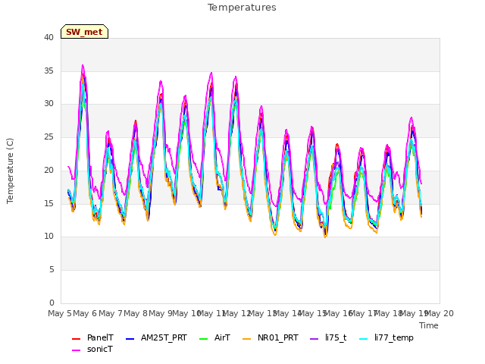Click the magenta sonicT legend swatch
Image resolution: width=485 pixels, height=364 pixels.
[76, 350]
